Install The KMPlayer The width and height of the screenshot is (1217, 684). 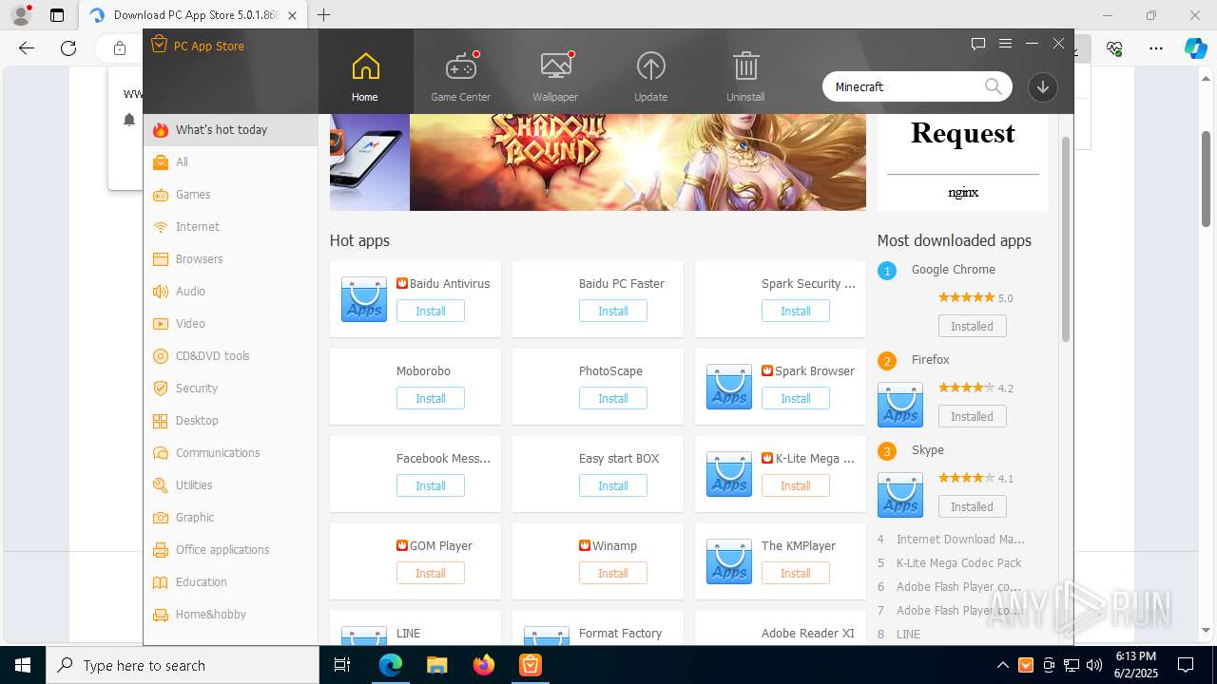pos(796,574)
